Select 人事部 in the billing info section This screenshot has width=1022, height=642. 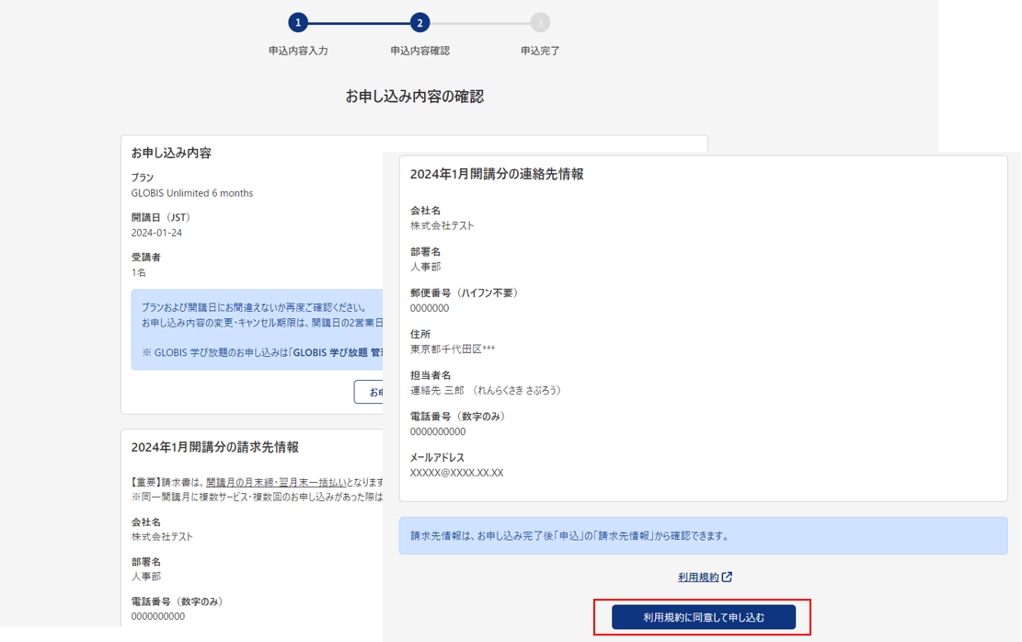pyautogui.click(x=146, y=577)
